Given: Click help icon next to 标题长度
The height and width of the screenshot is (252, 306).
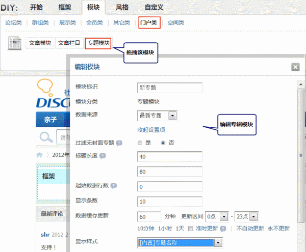Looking at the screenshot, I should coord(102,156).
